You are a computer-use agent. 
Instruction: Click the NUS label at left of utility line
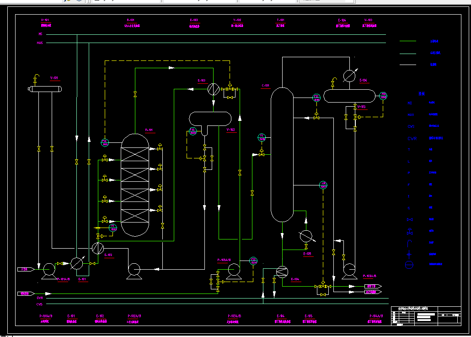click(40, 43)
